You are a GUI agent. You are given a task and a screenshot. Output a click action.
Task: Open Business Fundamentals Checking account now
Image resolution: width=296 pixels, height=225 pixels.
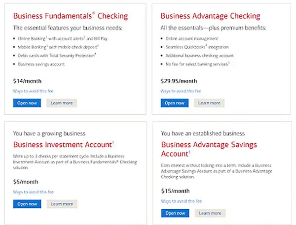pyautogui.click(x=27, y=103)
